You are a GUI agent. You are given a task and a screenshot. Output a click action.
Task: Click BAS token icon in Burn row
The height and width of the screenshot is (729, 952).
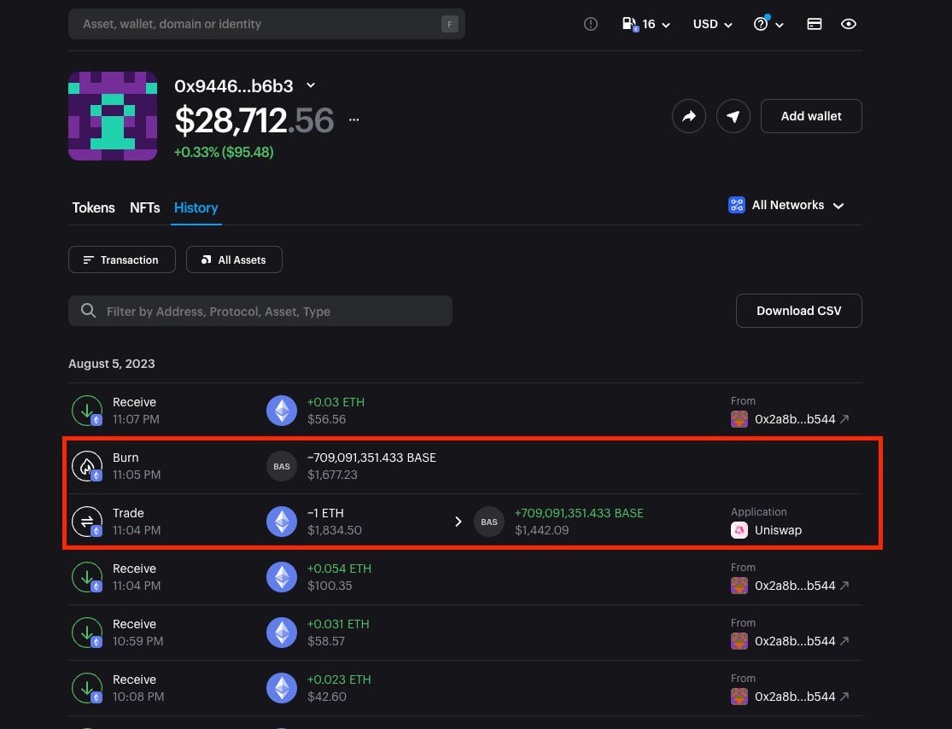pos(282,466)
